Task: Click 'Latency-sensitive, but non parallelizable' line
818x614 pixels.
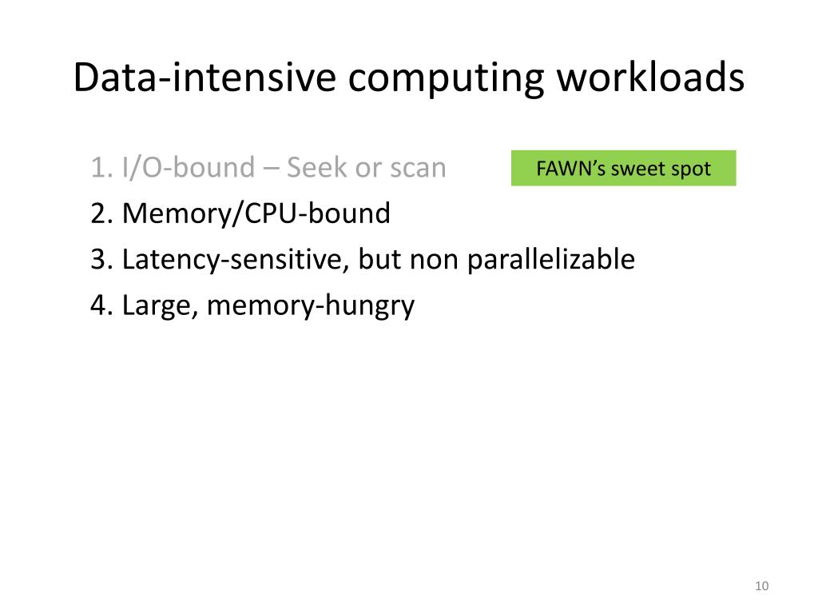Action: pos(378,260)
